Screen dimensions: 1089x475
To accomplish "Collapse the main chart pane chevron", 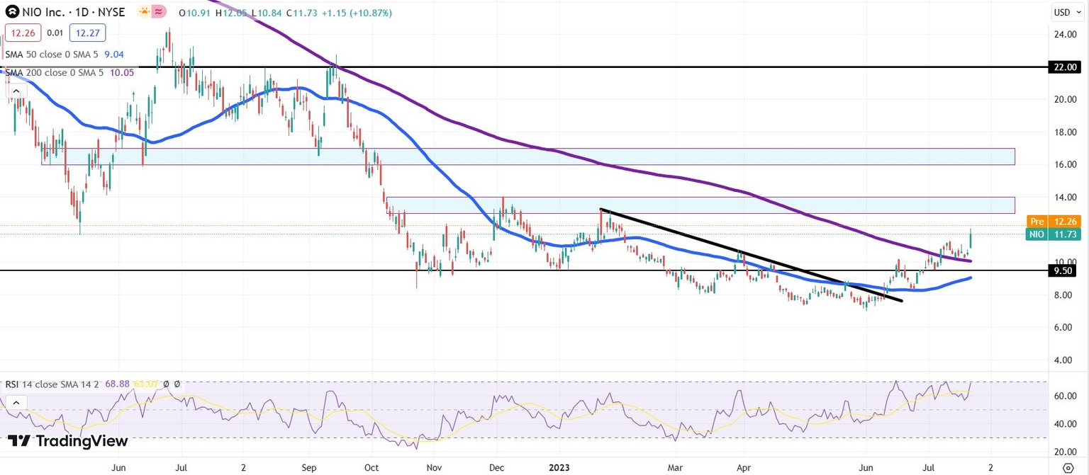I will [x=16, y=91].
